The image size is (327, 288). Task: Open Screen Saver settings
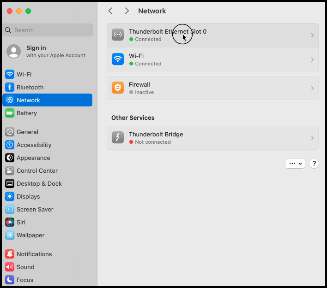point(35,209)
